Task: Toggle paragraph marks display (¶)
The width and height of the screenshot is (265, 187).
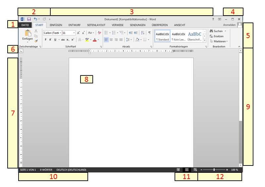Action: pyautogui.click(x=149, y=33)
